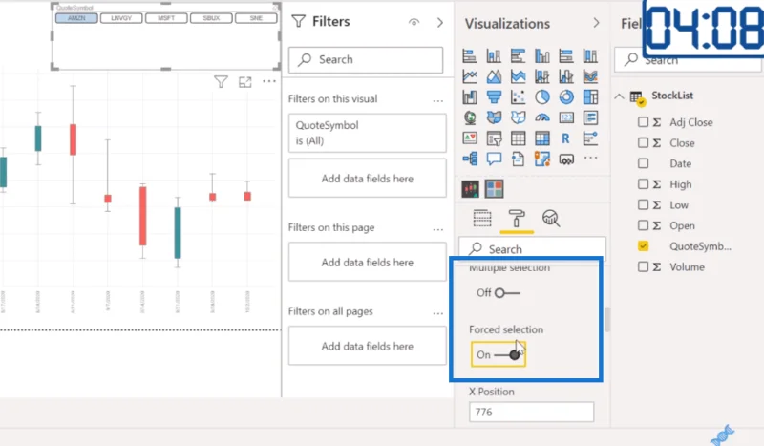Collapse the StockList table

(x=619, y=96)
